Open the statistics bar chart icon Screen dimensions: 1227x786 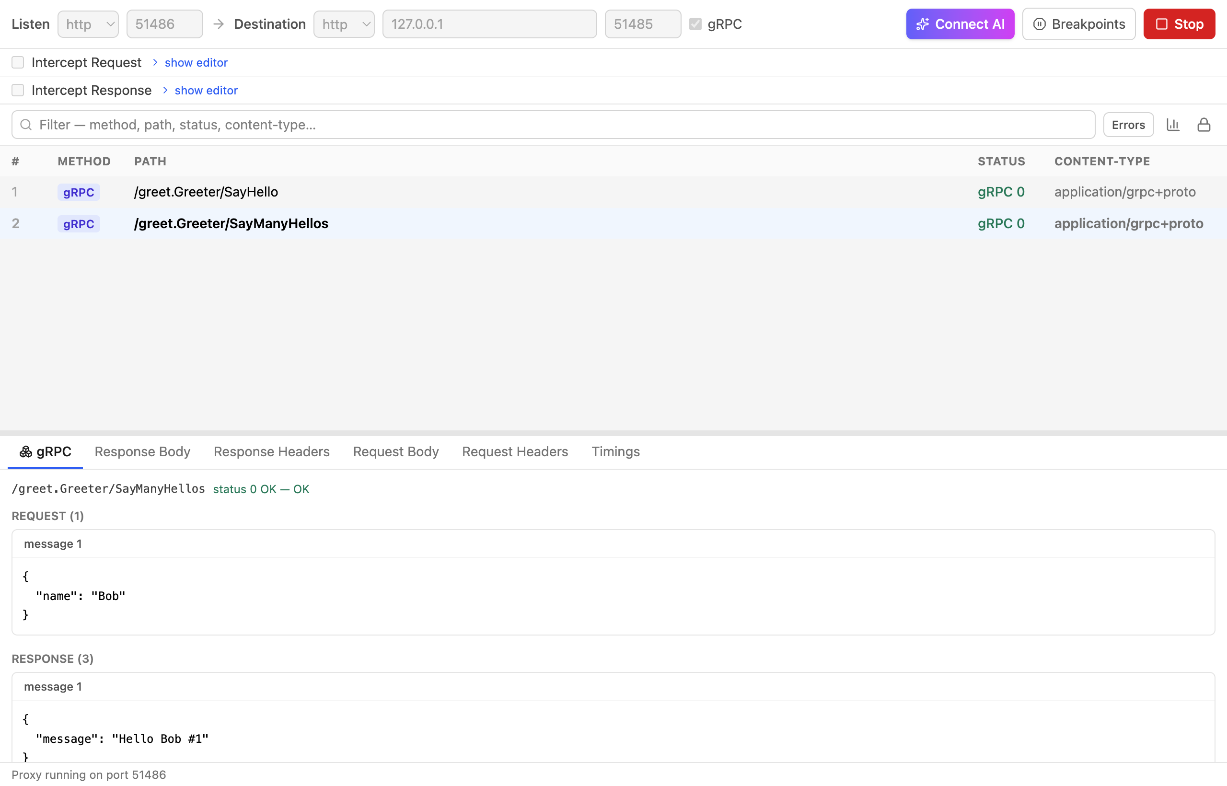[1173, 125]
